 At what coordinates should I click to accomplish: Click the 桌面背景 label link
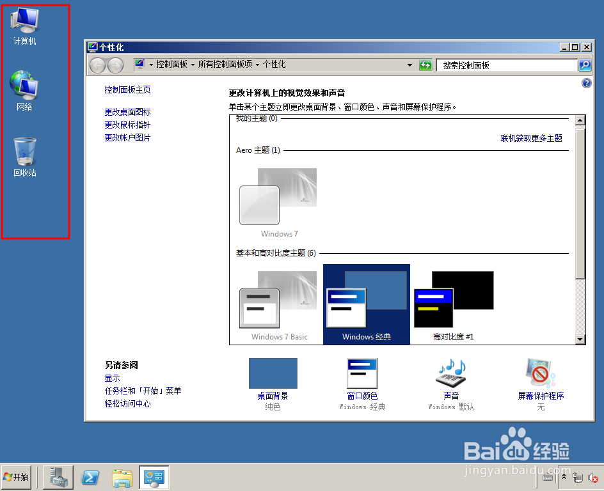point(273,396)
